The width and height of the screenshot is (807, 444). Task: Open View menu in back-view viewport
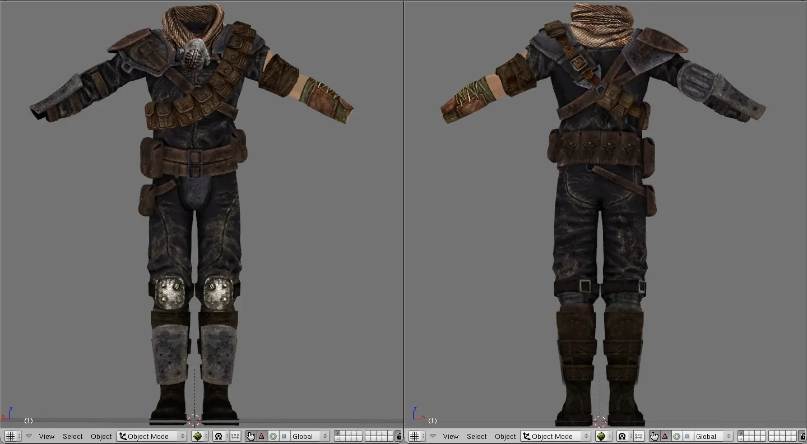coord(451,436)
